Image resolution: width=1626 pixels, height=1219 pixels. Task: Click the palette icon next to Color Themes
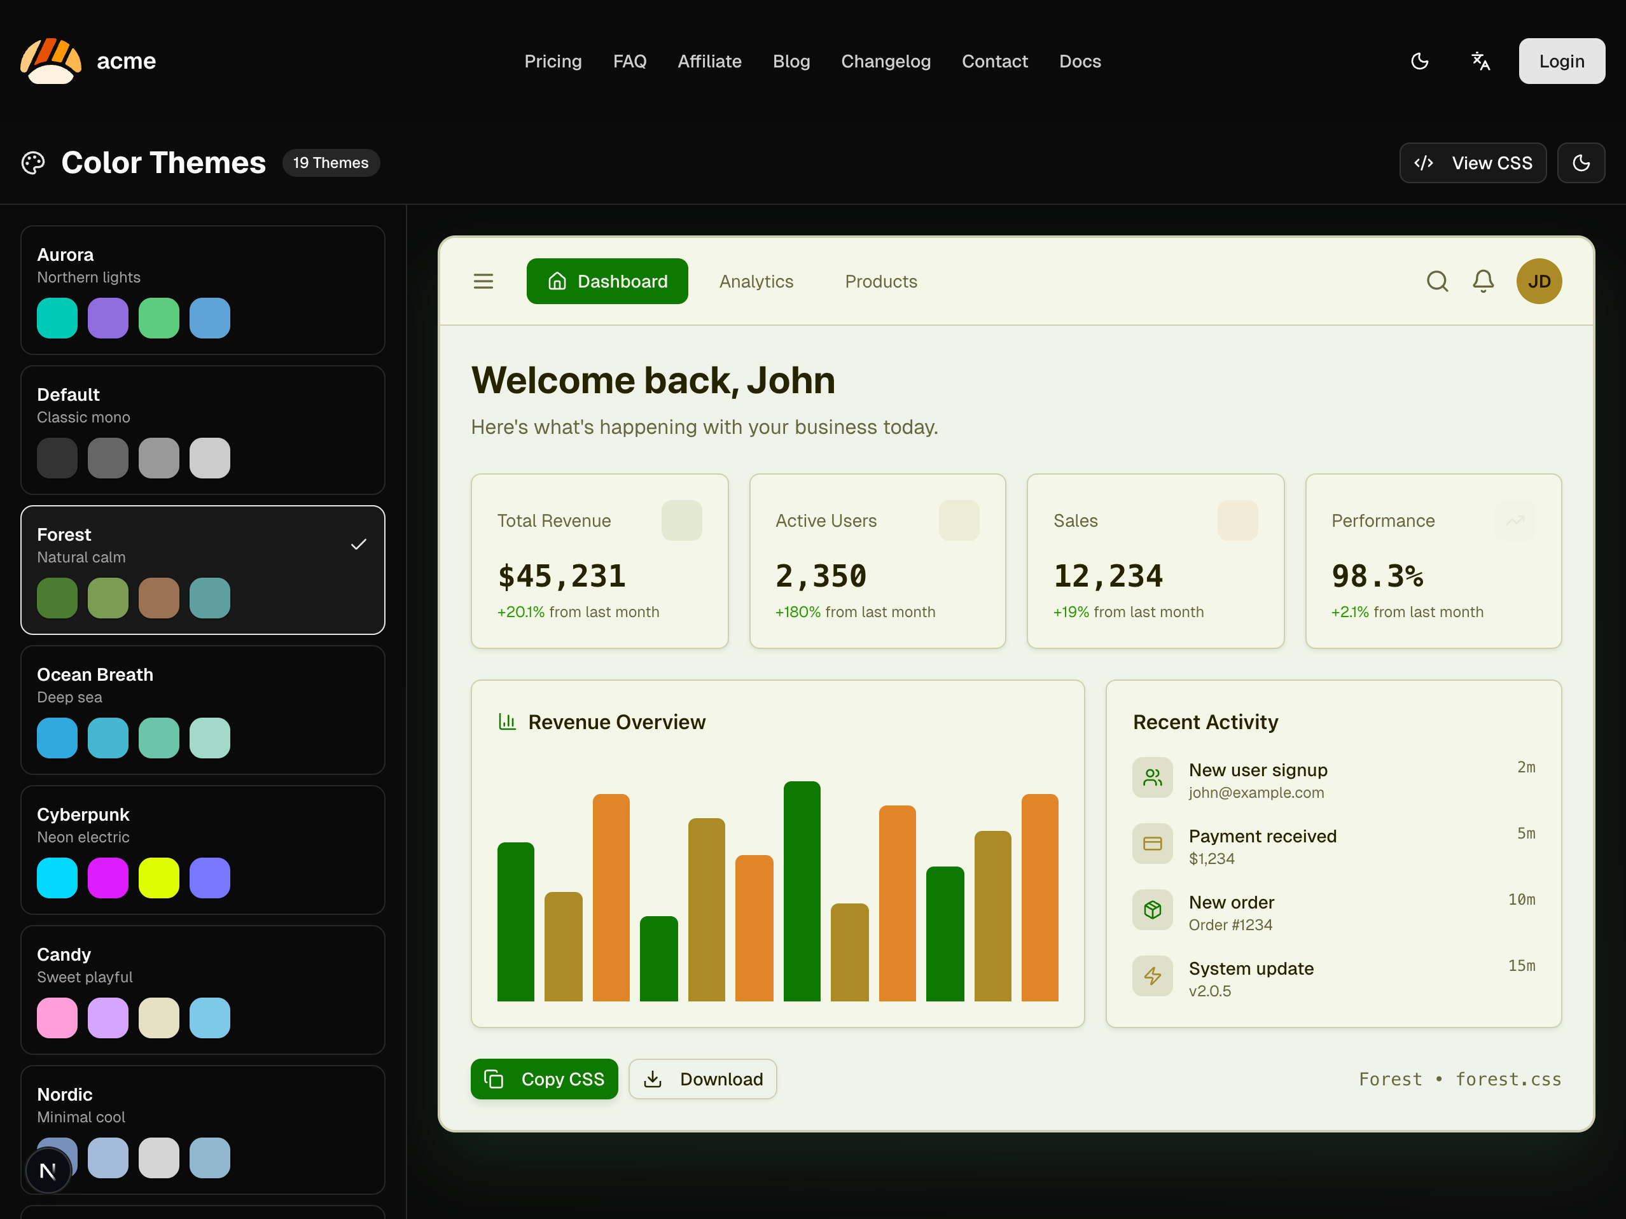[x=33, y=162]
